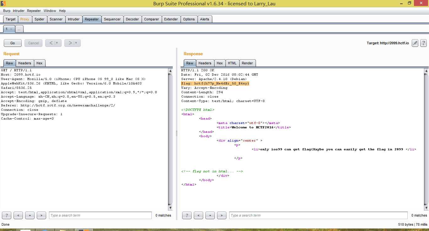Switch to the Alerts tab

tap(205, 19)
